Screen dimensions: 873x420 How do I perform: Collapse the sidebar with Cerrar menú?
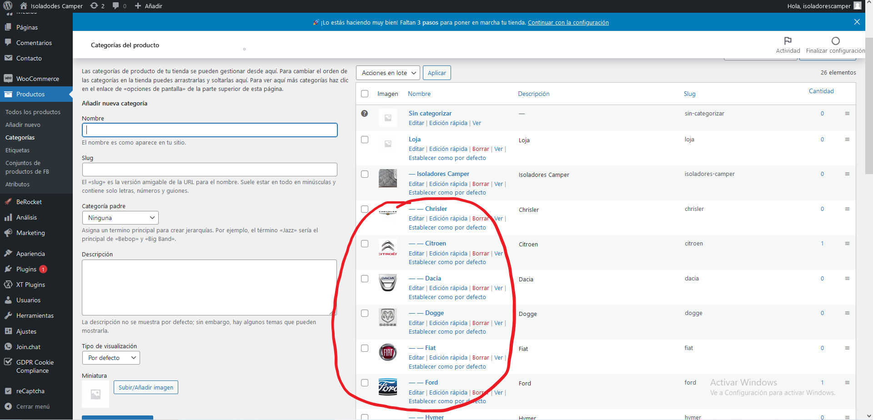36,406
